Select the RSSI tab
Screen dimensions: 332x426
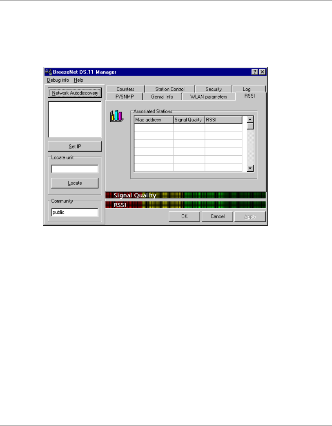[250, 96]
